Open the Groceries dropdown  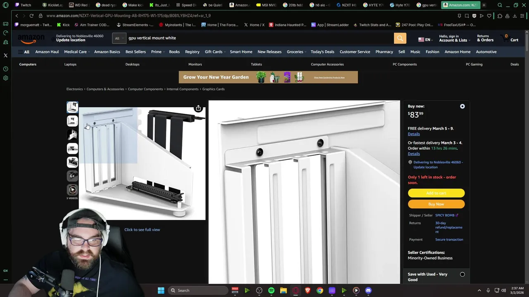(x=296, y=52)
